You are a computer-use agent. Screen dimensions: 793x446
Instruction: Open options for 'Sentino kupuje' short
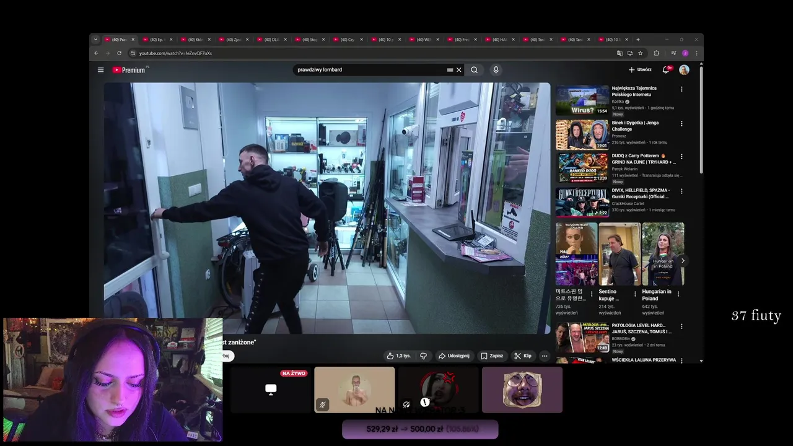click(635, 294)
